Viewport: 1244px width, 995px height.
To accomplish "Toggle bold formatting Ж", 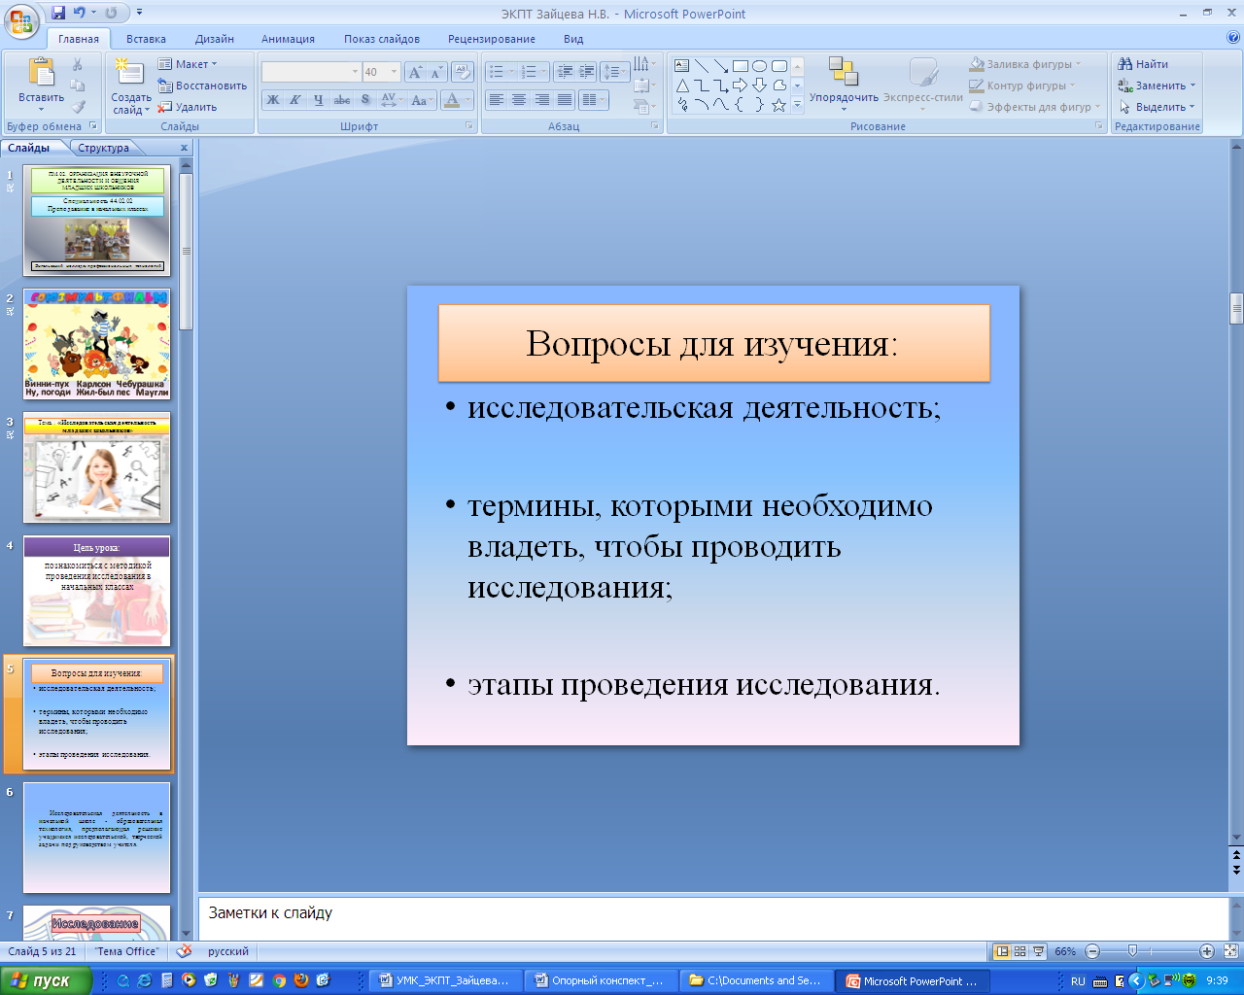I will (x=273, y=100).
